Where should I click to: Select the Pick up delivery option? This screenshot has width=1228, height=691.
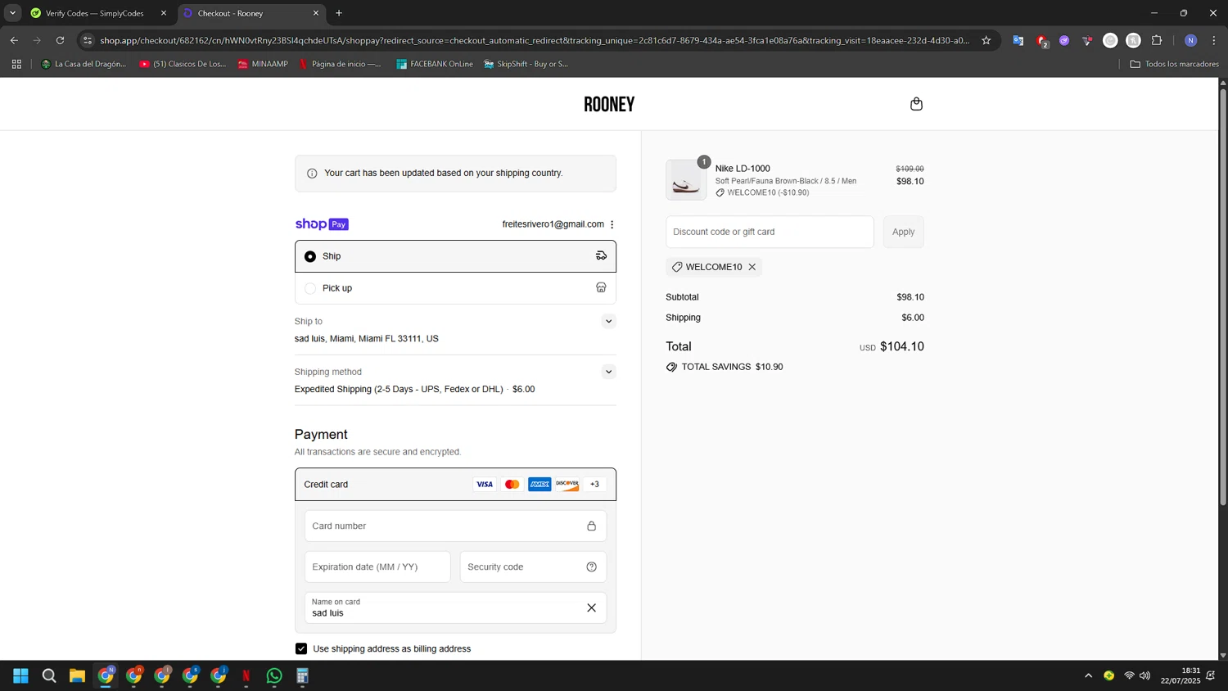point(455,288)
